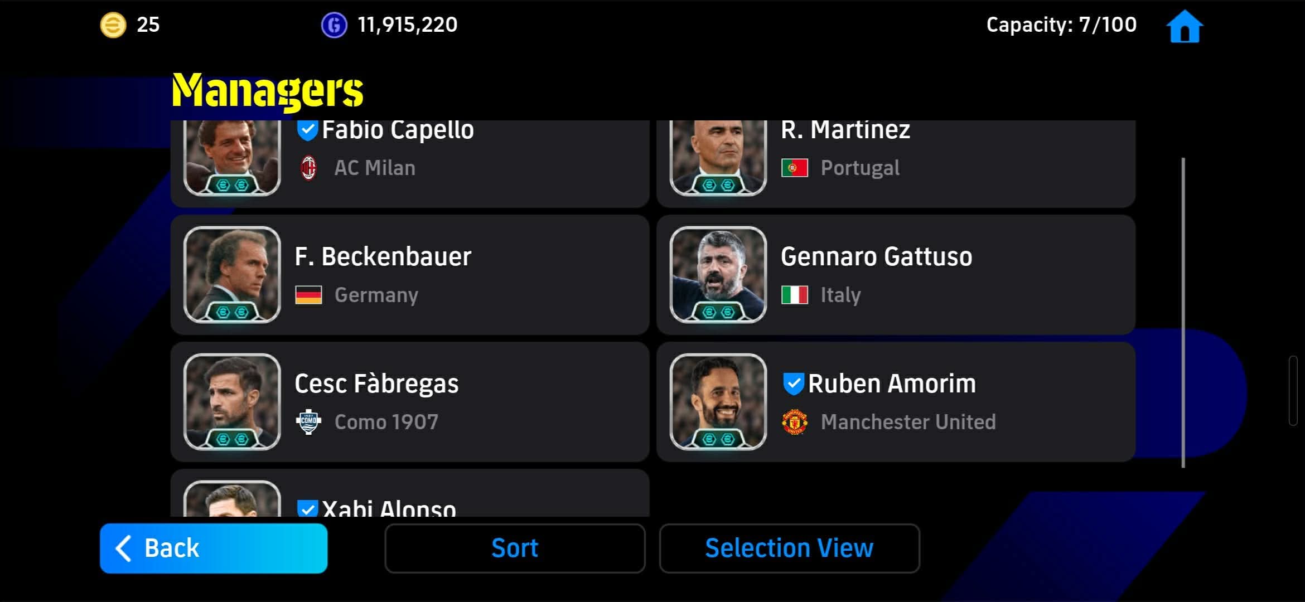The height and width of the screenshot is (602, 1305).
Task: Select the Cesc Fàbregas portrait thumbnail
Action: click(x=232, y=402)
